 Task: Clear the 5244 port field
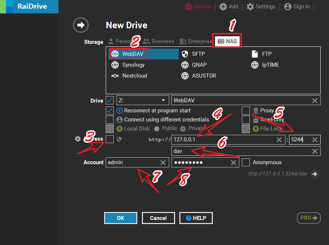tap(315, 140)
